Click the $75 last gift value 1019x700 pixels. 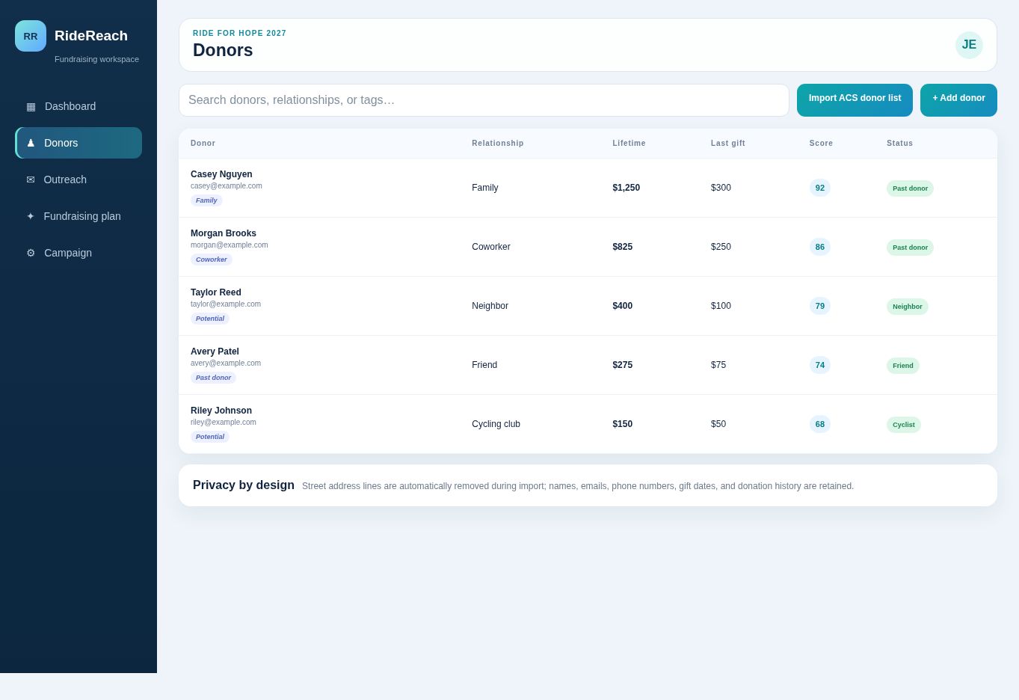pos(718,365)
